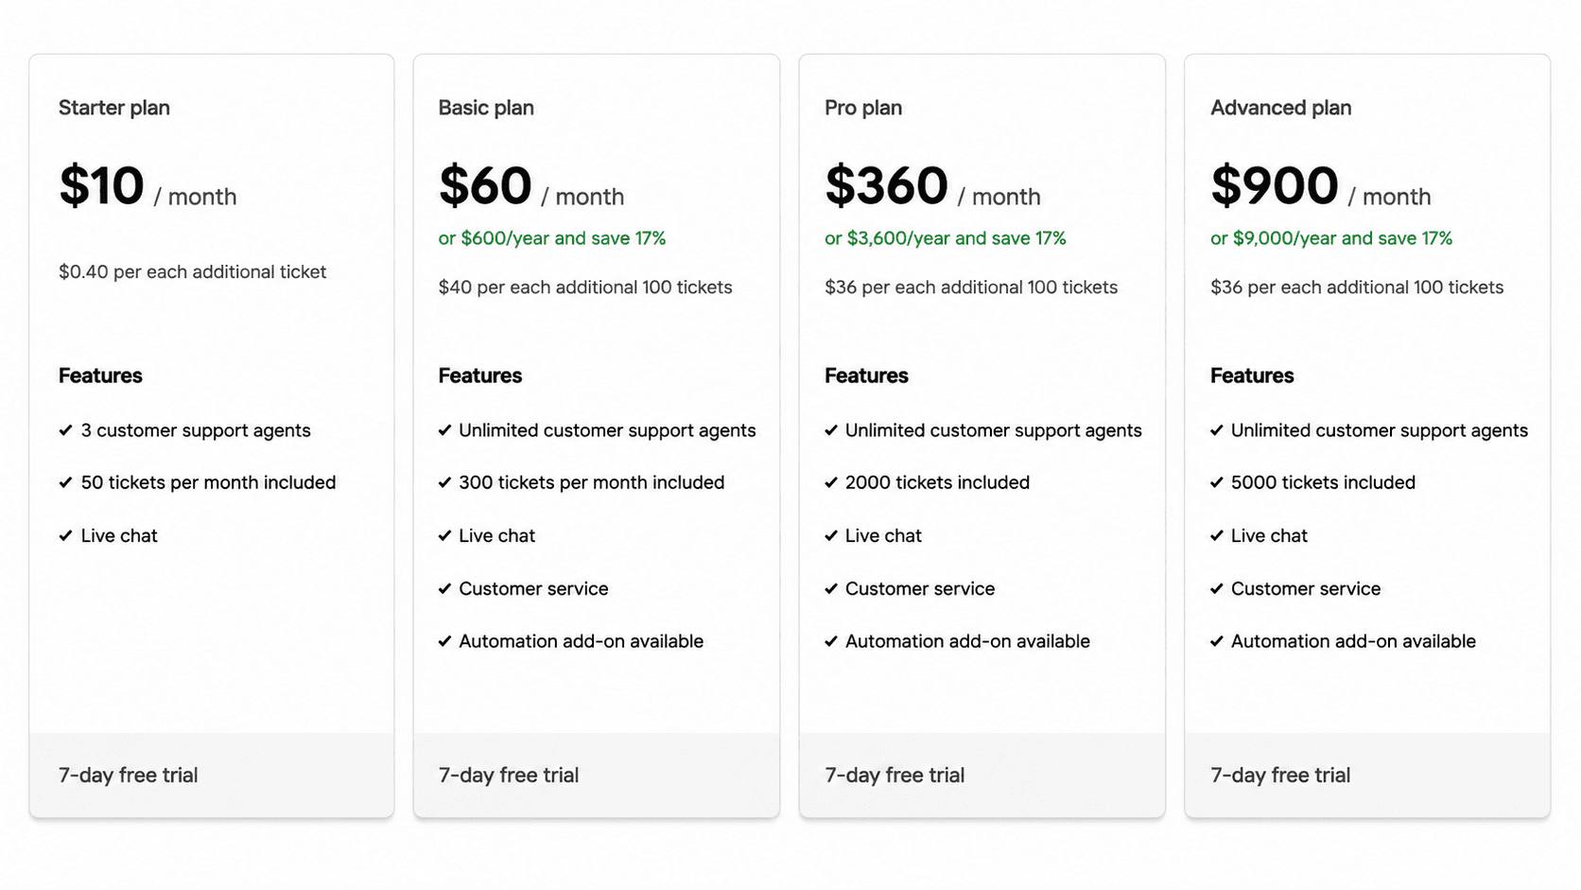Viewport: 1581px width, 890px height.
Task: Start the Pro plan 7-day free trial
Action: pyautogui.click(x=895, y=776)
